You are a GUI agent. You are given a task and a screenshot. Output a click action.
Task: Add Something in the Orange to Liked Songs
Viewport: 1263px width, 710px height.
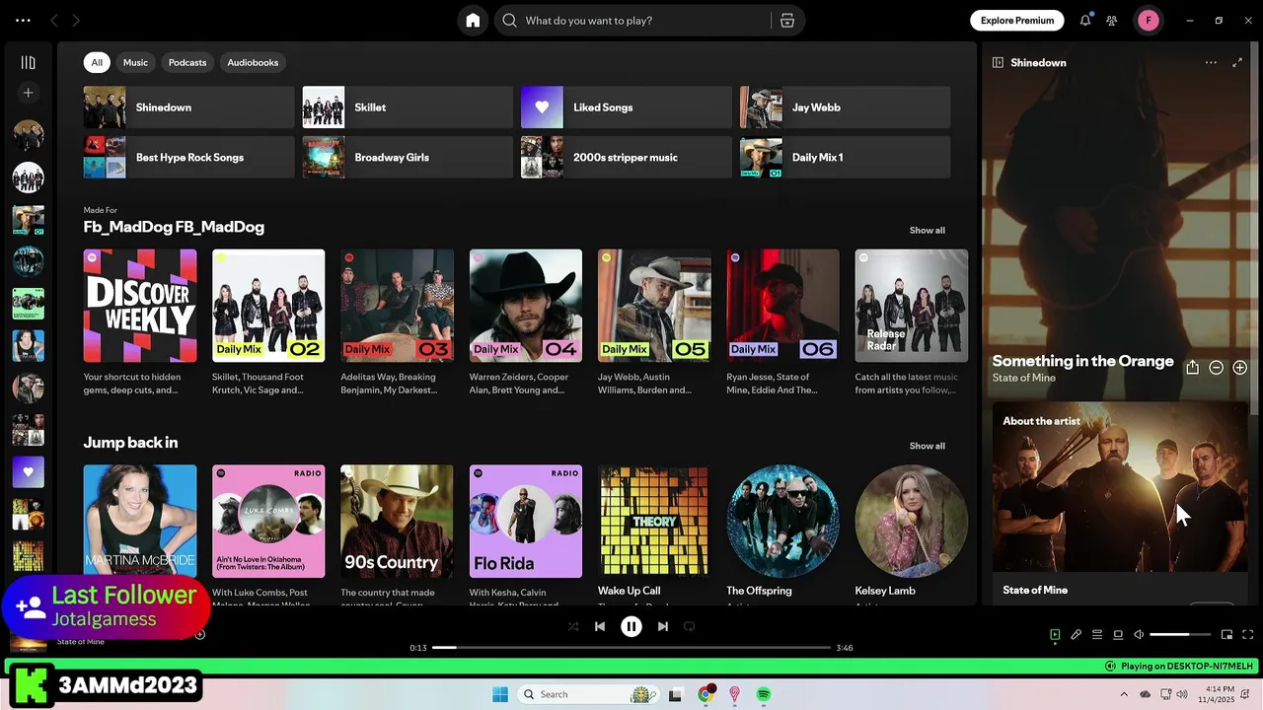pyautogui.click(x=1240, y=368)
